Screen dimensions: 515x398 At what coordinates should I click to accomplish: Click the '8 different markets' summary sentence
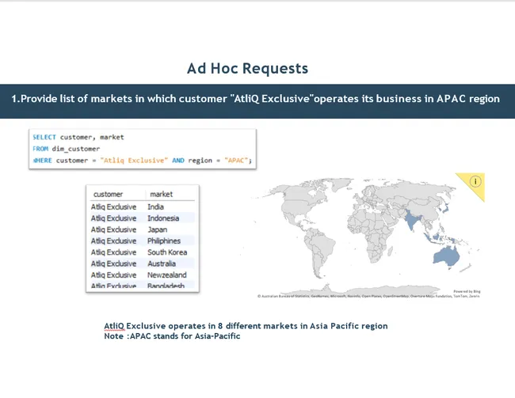point(246,326)
